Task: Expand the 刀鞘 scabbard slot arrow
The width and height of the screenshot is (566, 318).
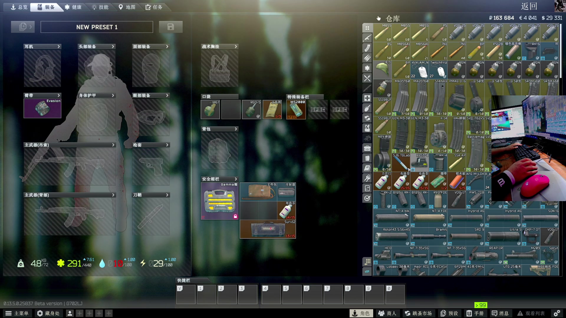Action: pos(167,195)
